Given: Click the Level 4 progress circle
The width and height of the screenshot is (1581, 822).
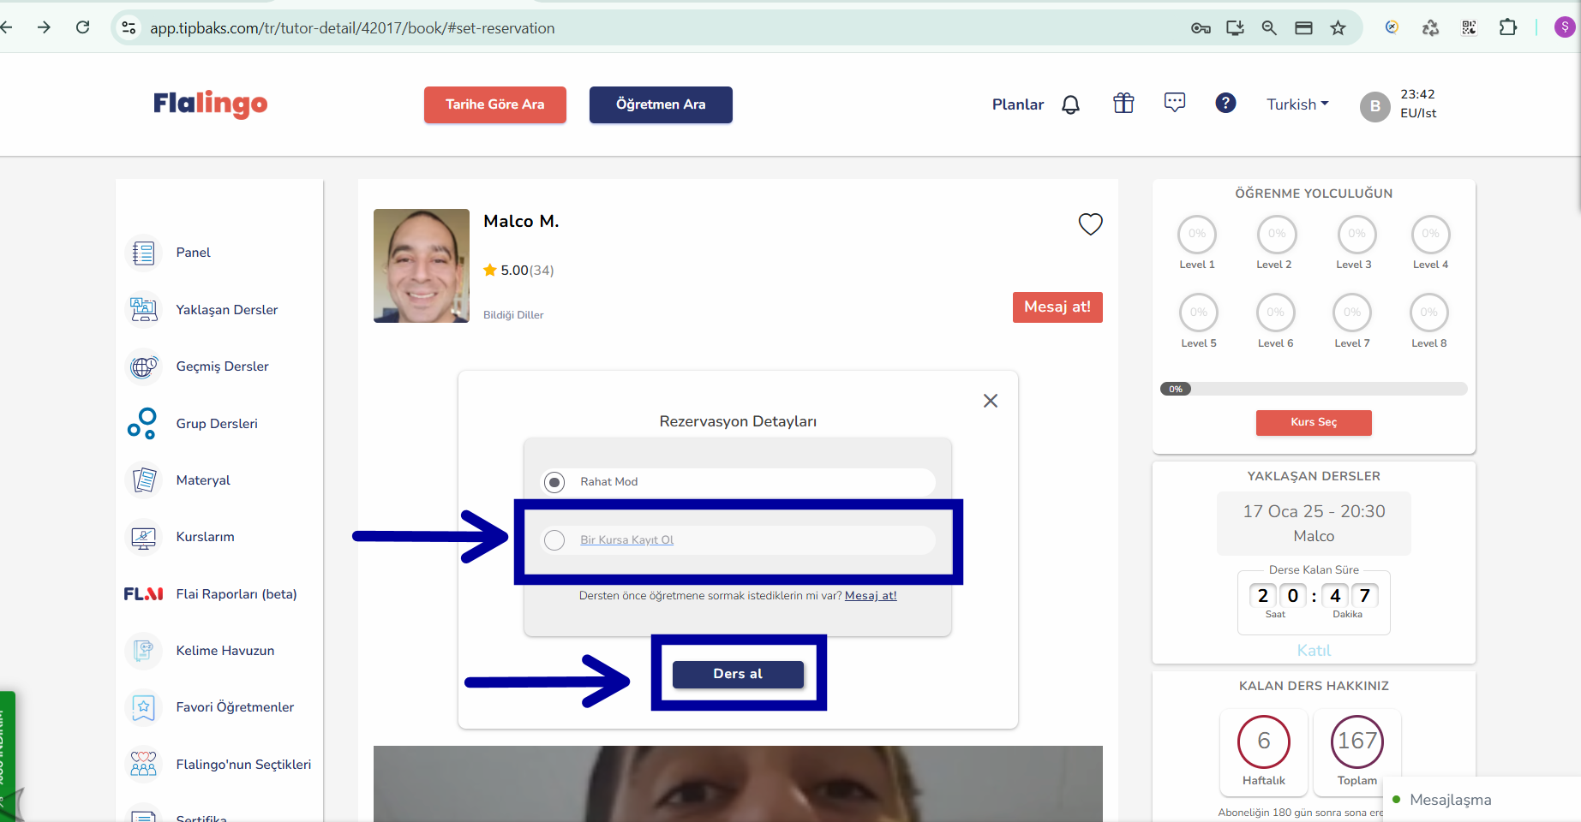Looking at the screenshot, I should tap(1431, 234).
